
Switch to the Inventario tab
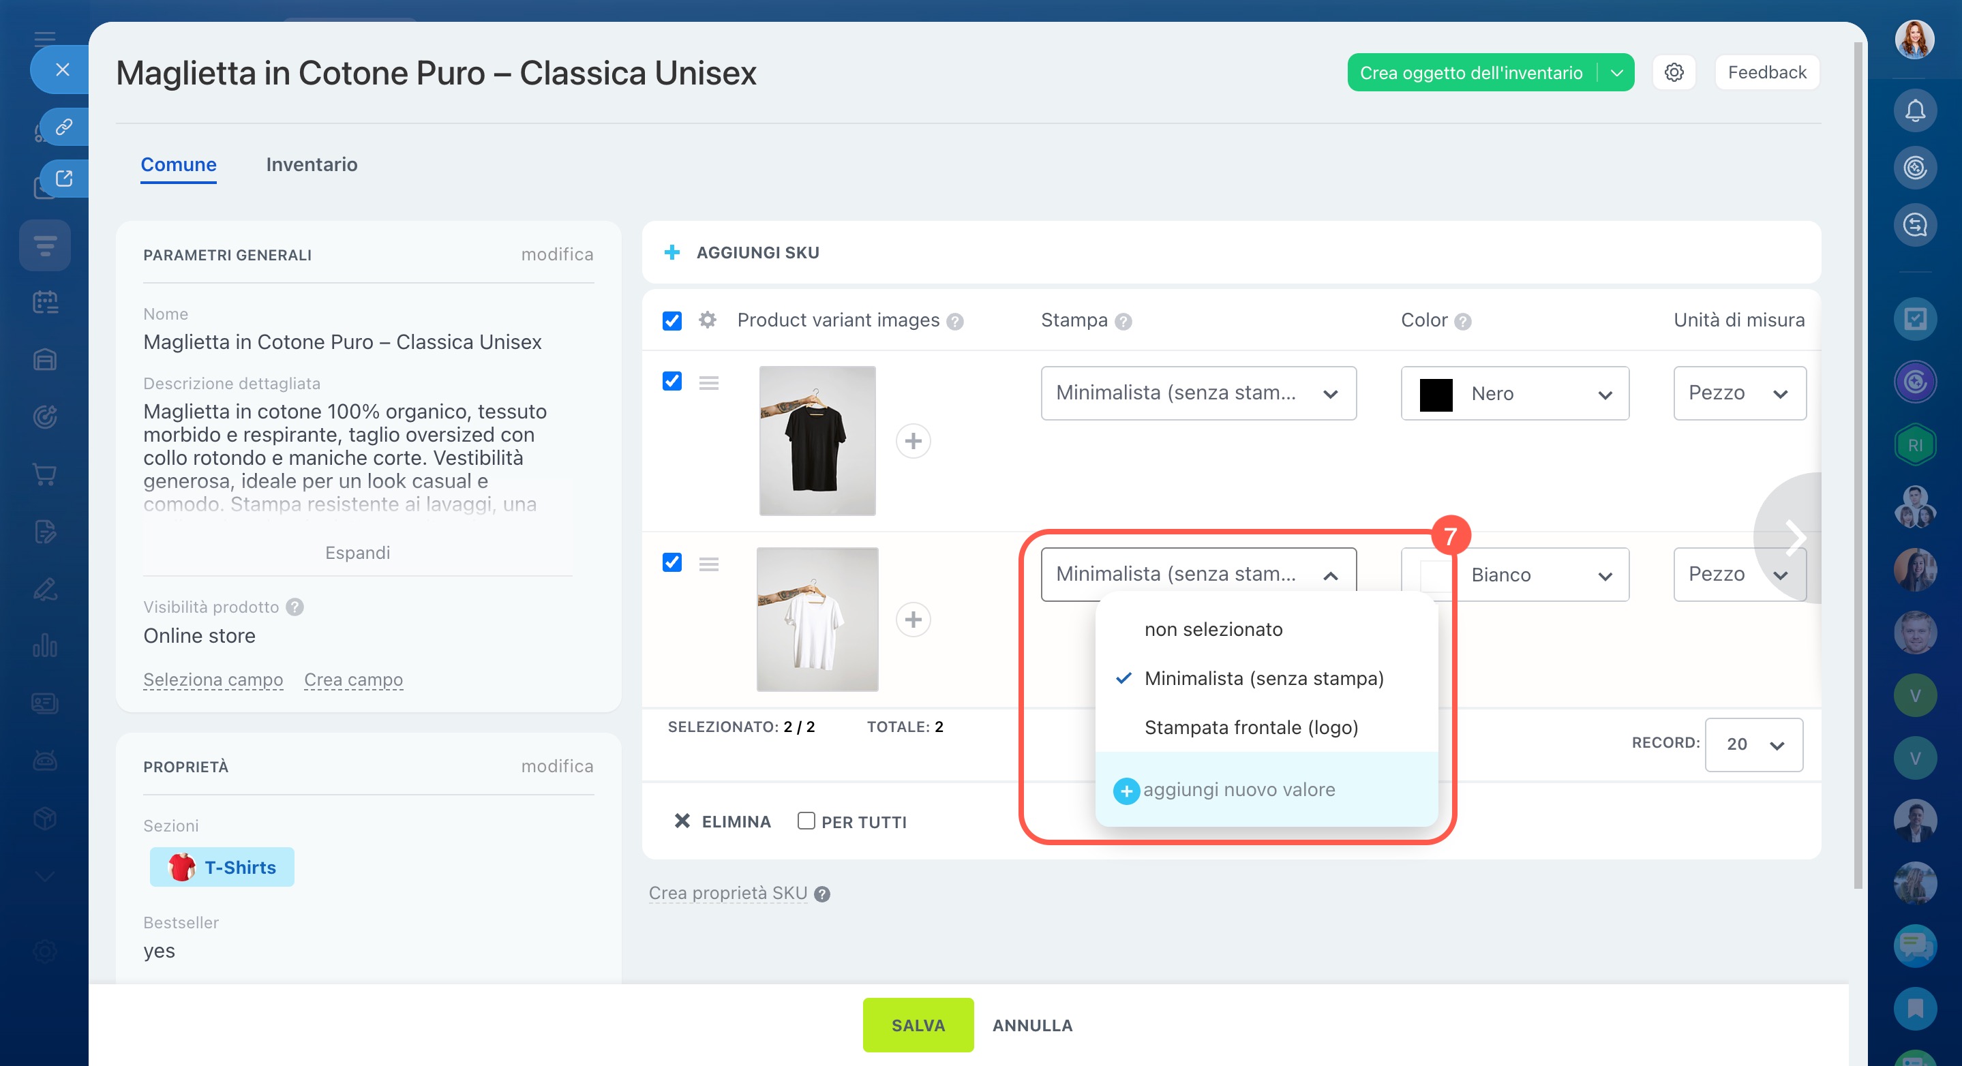point(312,164)
